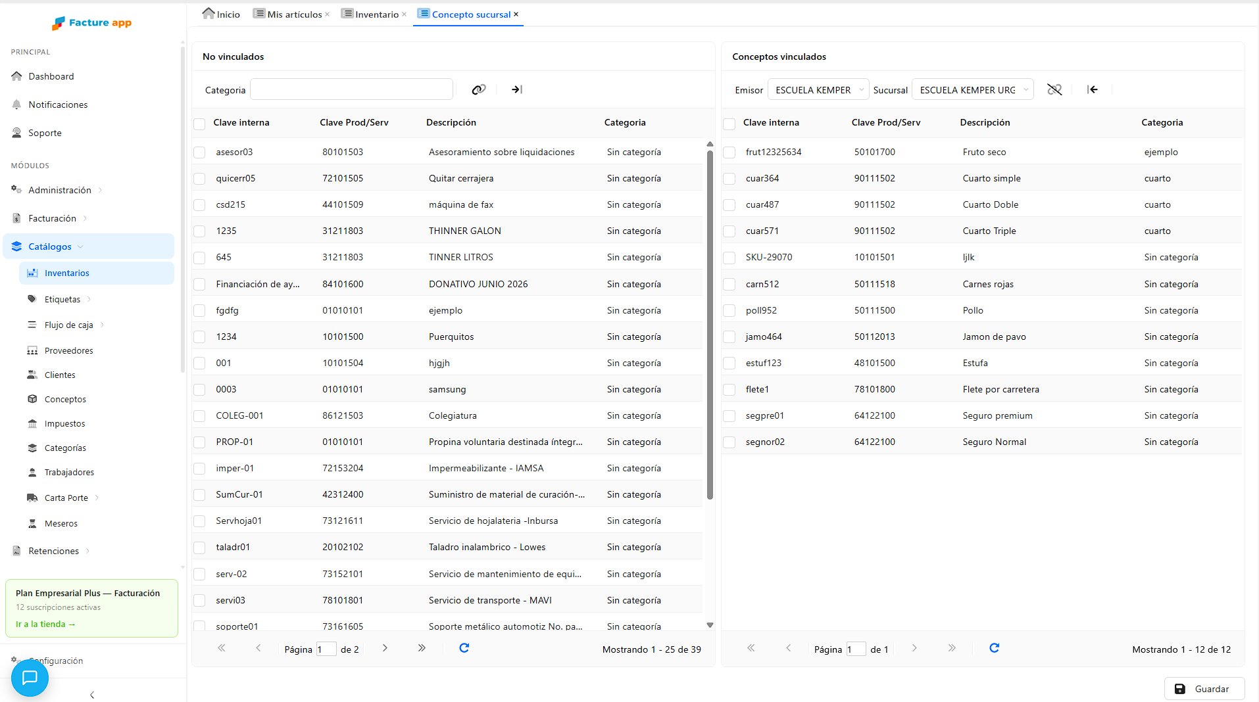Open the Emisor dropdown
The height and width of the screenshot is (702, 1259).
818,89
